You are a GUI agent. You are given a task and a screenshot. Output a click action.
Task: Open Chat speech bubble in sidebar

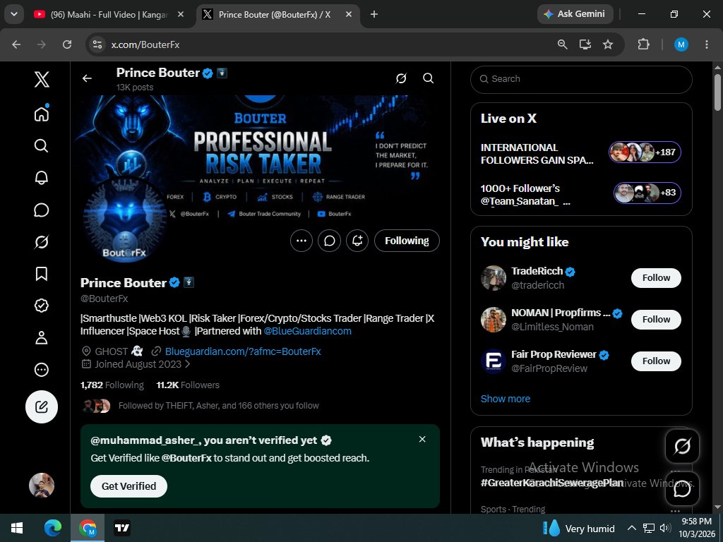(42, 210)
